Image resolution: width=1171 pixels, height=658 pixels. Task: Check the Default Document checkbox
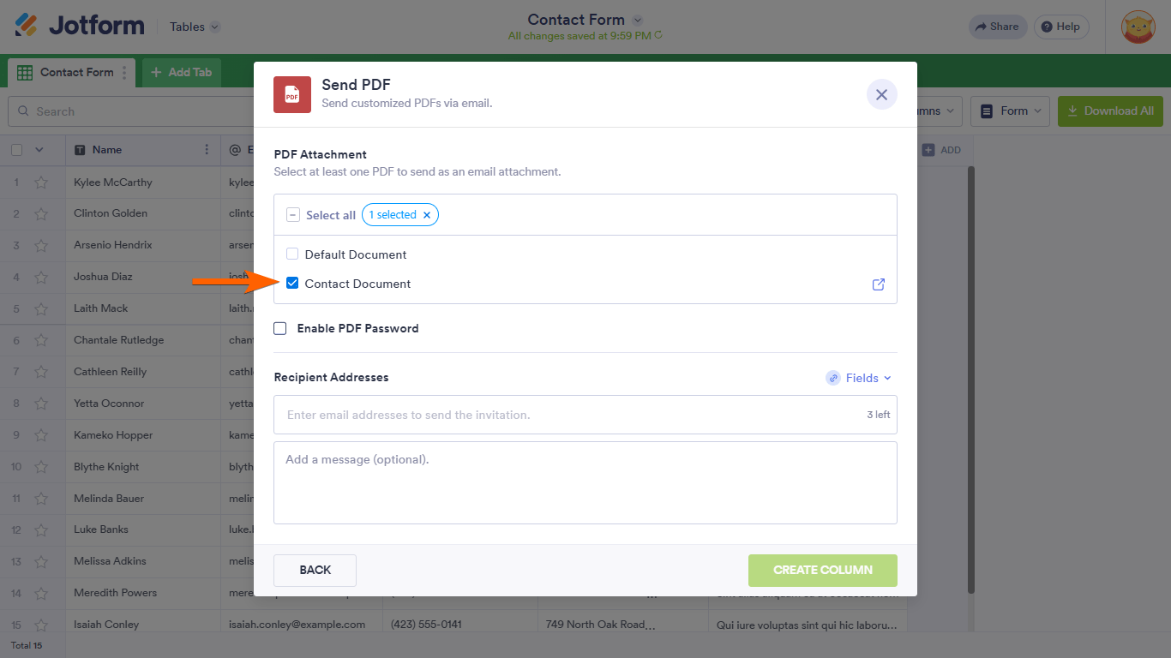coord(292,254)
